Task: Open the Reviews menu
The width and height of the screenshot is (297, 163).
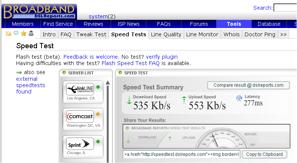Action: [94, 24]
